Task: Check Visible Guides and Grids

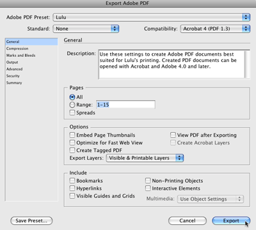Action: 72,195
